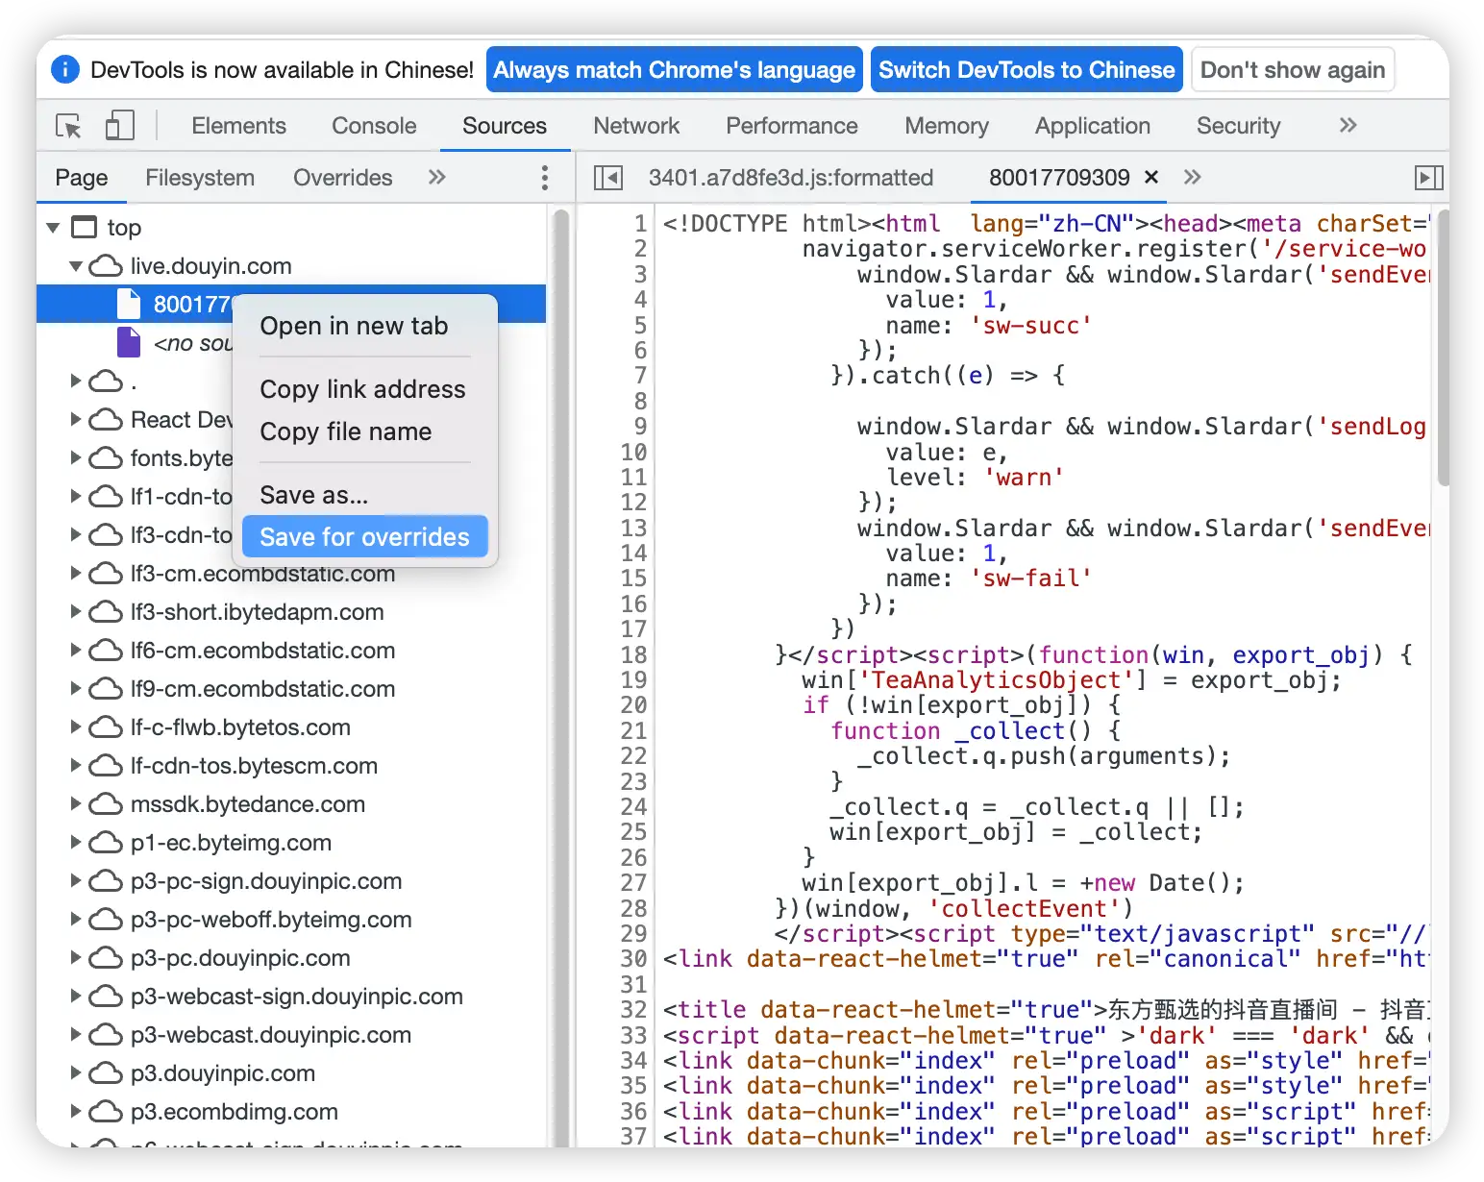Click Switch DevTools to Chinese button
The image size is (1484, 1182).
(1026, 70)
